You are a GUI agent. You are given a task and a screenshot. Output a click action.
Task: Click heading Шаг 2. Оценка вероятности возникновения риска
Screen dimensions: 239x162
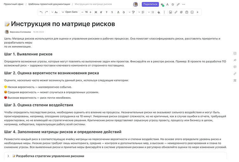[x=52, y=73]
